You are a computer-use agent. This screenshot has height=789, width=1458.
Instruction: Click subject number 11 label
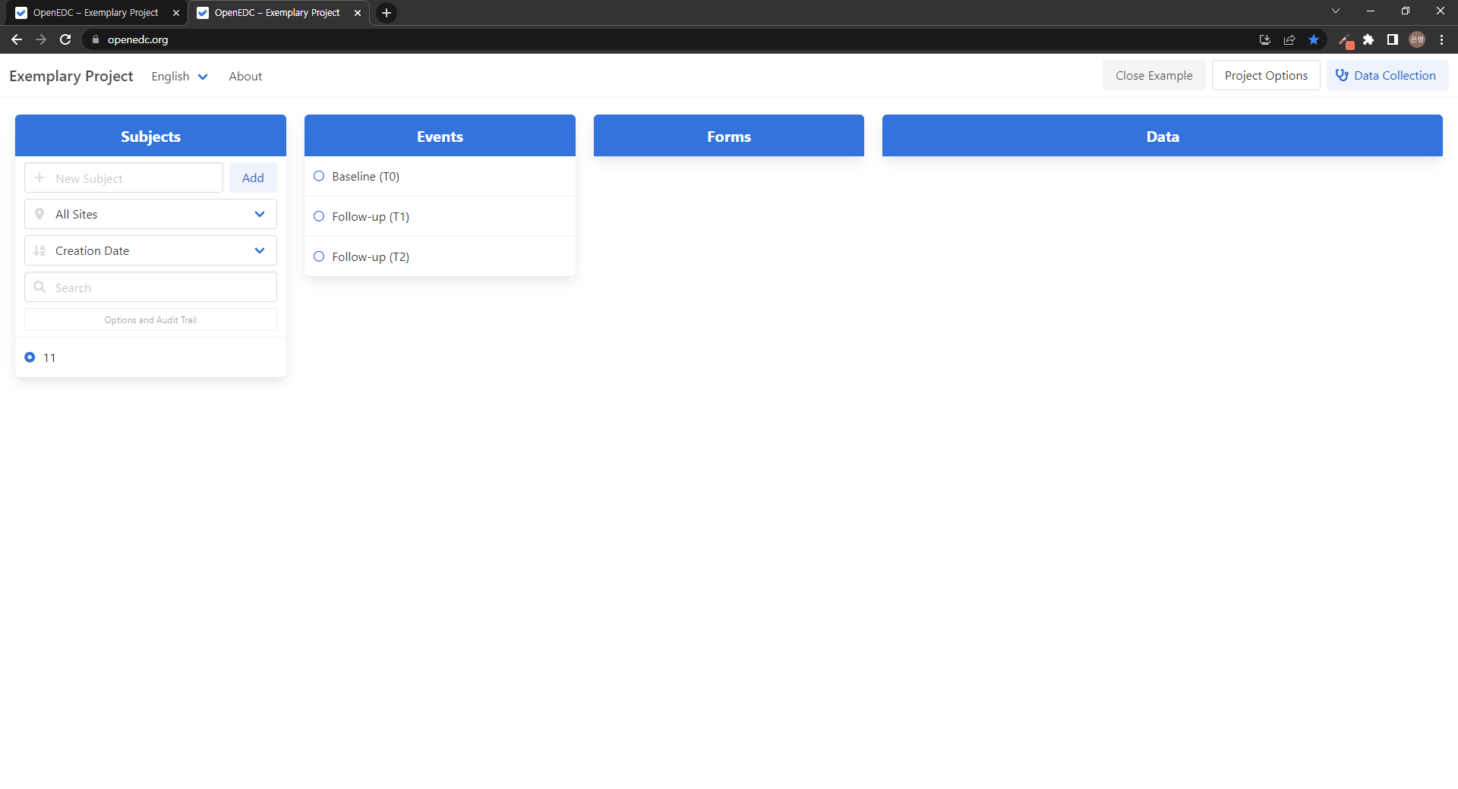(49, 357)
